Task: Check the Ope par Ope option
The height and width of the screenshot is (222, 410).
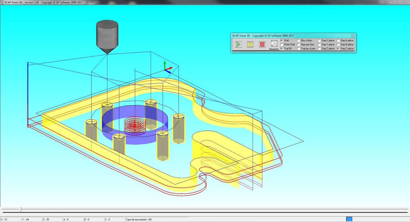Action: 299,45
